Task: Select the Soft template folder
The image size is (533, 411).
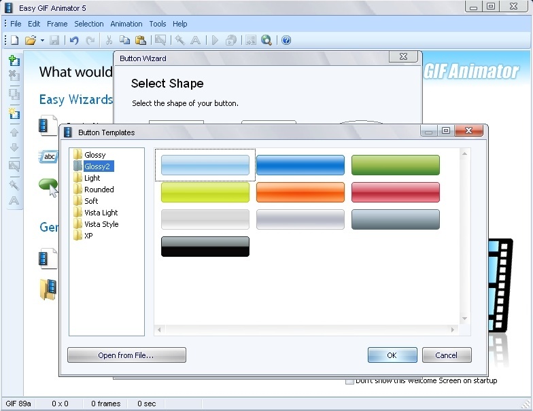Action: click(86, 201)
